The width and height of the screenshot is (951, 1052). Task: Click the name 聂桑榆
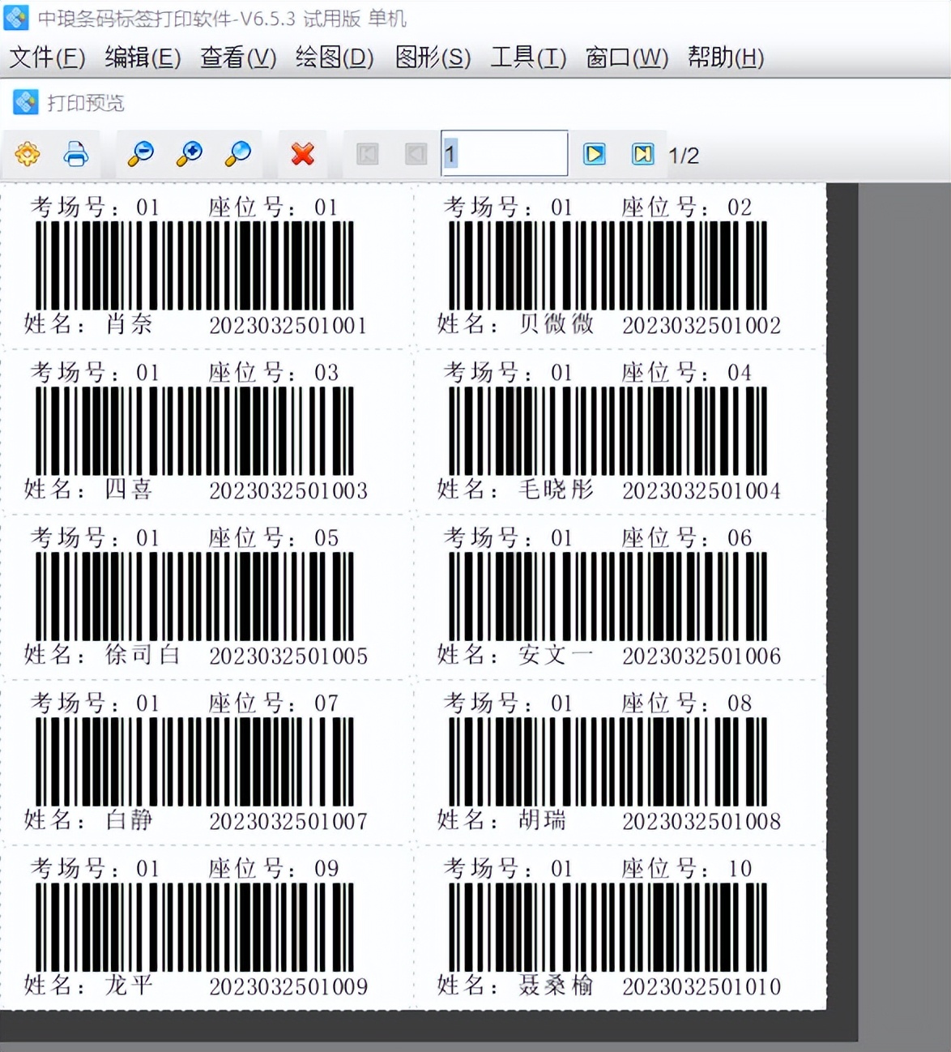click(557, 986)
